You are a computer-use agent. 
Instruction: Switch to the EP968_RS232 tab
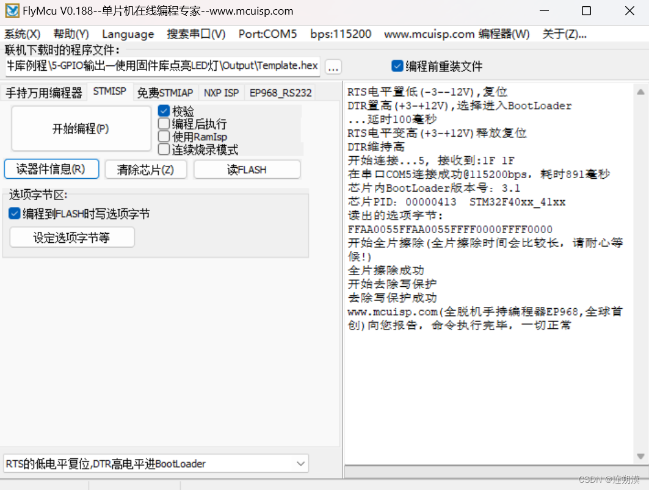tap(280, 92)
